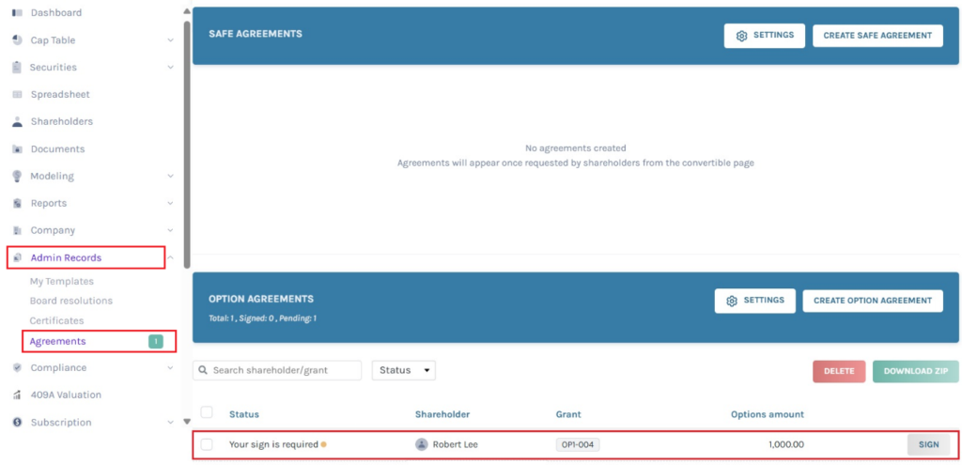Open the Dashboard page
The height and width of the screenshot is (465, 962).
[x=55, y=13]
